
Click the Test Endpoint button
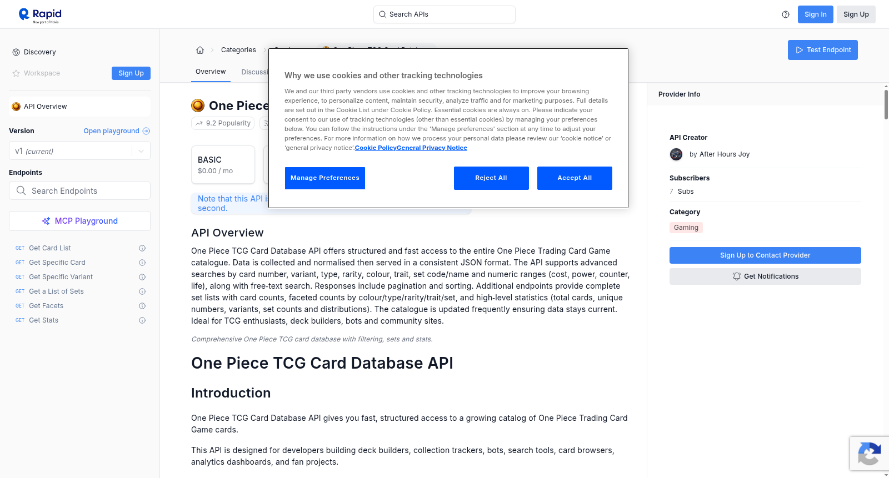pyautogui.click(x=823, y=50)
